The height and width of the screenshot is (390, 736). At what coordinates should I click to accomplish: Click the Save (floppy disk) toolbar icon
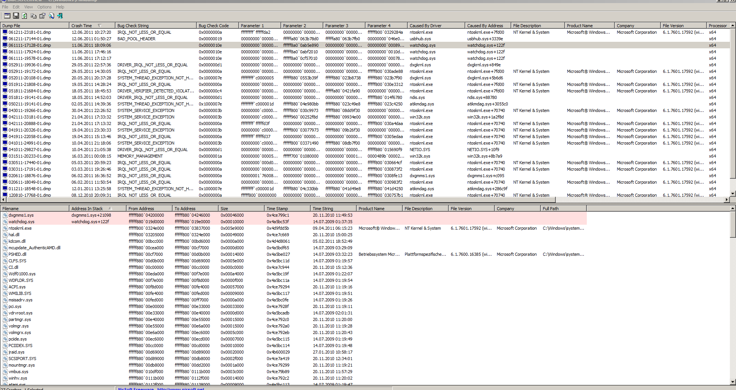click(16, 16)
